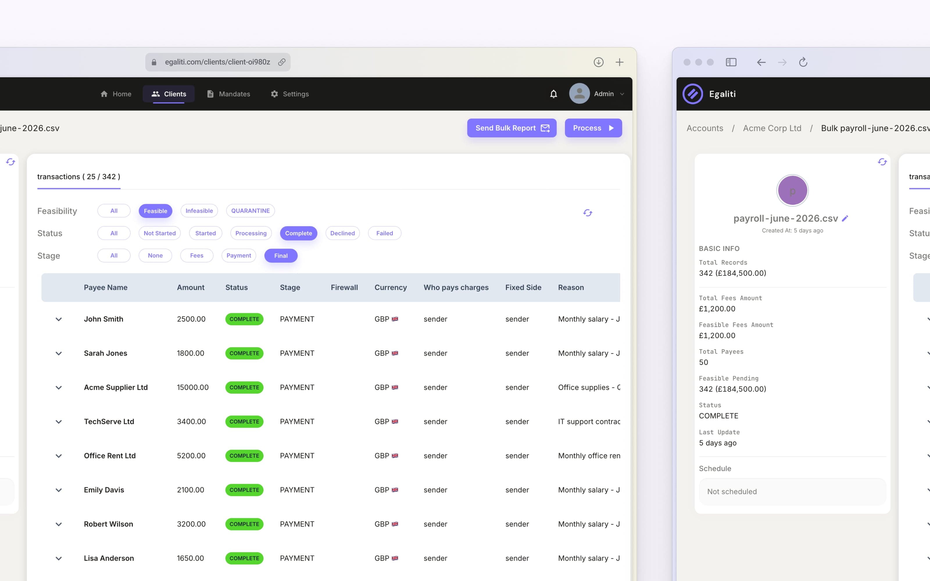
Task: Click the GBP flag in Acme Supplier Ltd's row
Action: pyautogui.click(x=395, y=388)
